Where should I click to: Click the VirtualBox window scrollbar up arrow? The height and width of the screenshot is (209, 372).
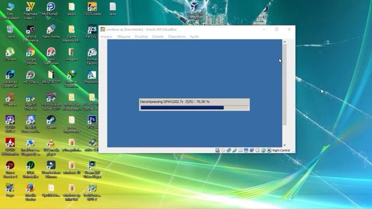pos(284,42)
